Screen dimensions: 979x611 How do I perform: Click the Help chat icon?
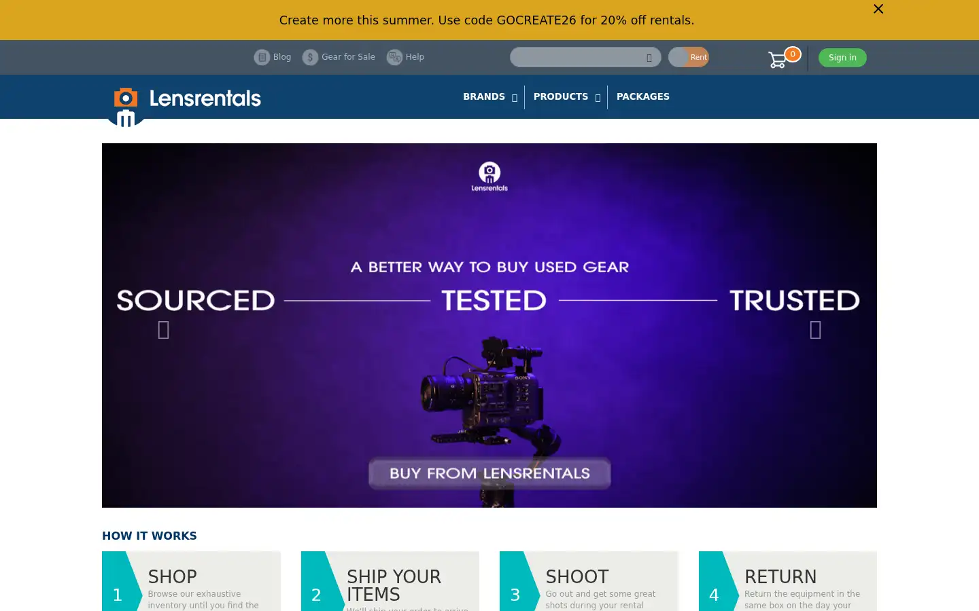pyautogui.click(x=394, y=58)
